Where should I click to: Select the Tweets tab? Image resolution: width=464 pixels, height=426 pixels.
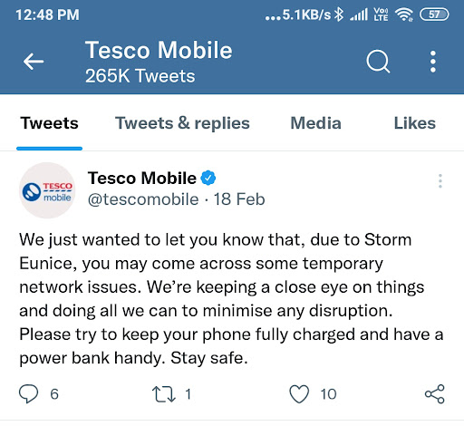pyautogui.click(x=49, y=123)
